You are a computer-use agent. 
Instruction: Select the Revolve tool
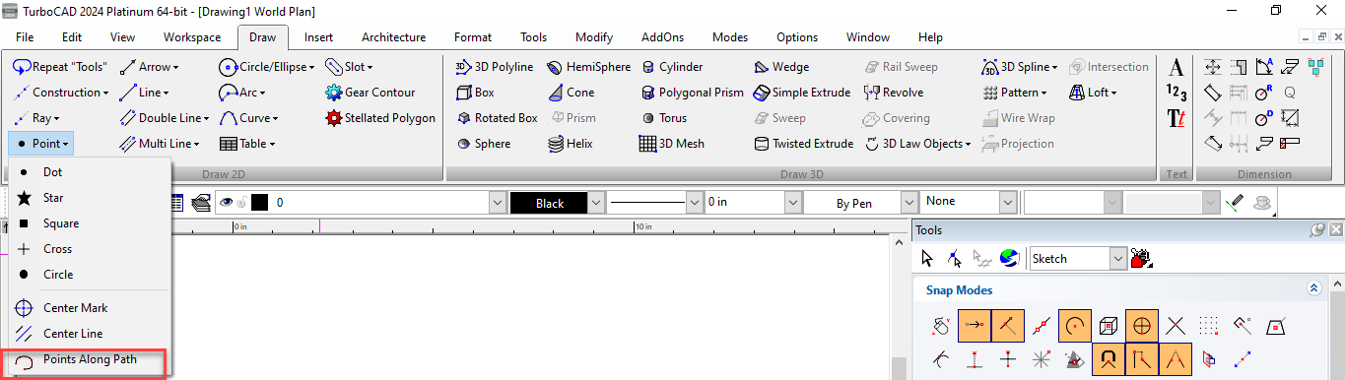click(894, 93)
